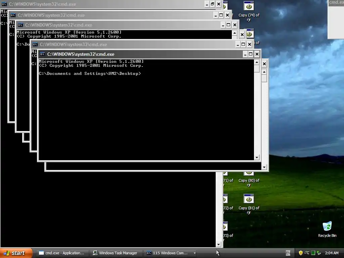
Task: Open system menu icon of second-from-back cmd window
Action: click(x=13, y=15)
